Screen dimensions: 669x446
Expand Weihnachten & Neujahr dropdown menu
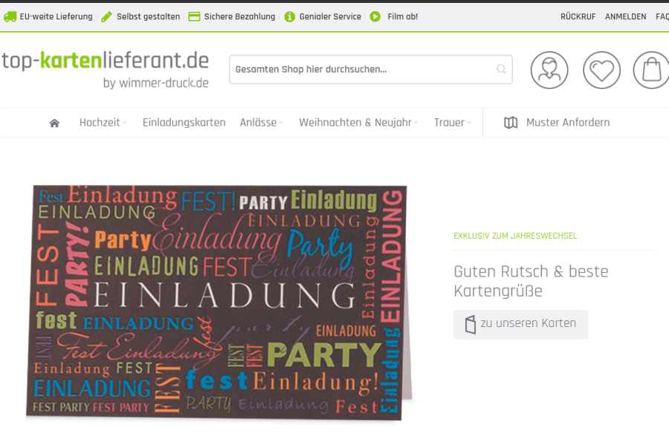click(x=358, y=123)
